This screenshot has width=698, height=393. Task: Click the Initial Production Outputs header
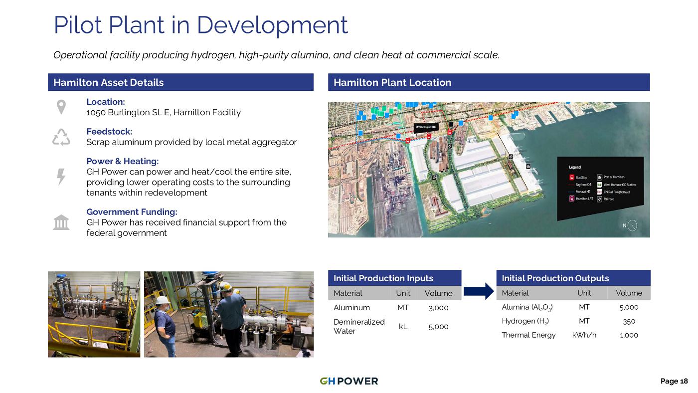pos(573,278)
